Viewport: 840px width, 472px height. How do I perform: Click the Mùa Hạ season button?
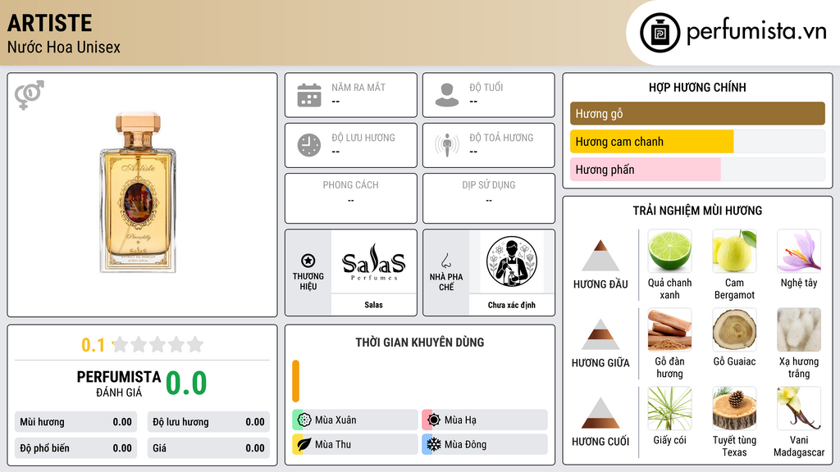coord(485,420)
